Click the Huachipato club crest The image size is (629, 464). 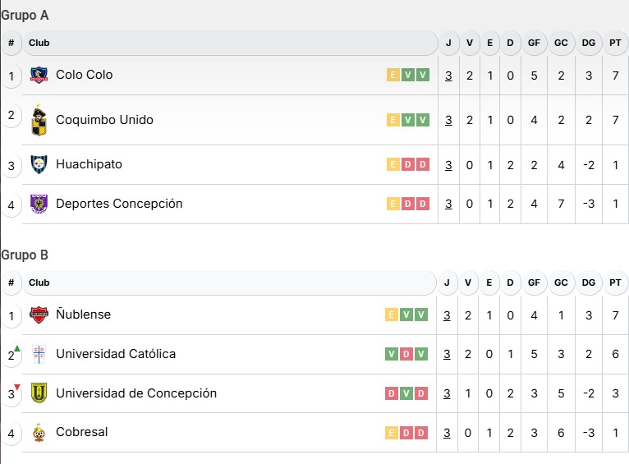[39, 164]
